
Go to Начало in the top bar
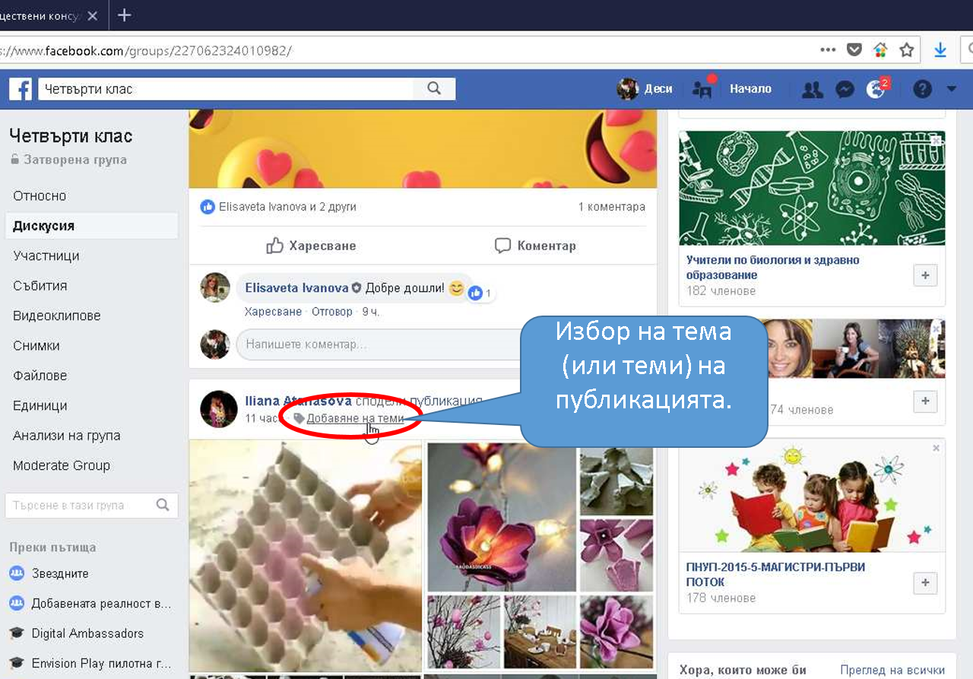[x=750, y=89]
